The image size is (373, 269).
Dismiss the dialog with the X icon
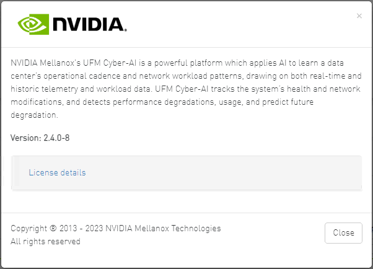359,16
